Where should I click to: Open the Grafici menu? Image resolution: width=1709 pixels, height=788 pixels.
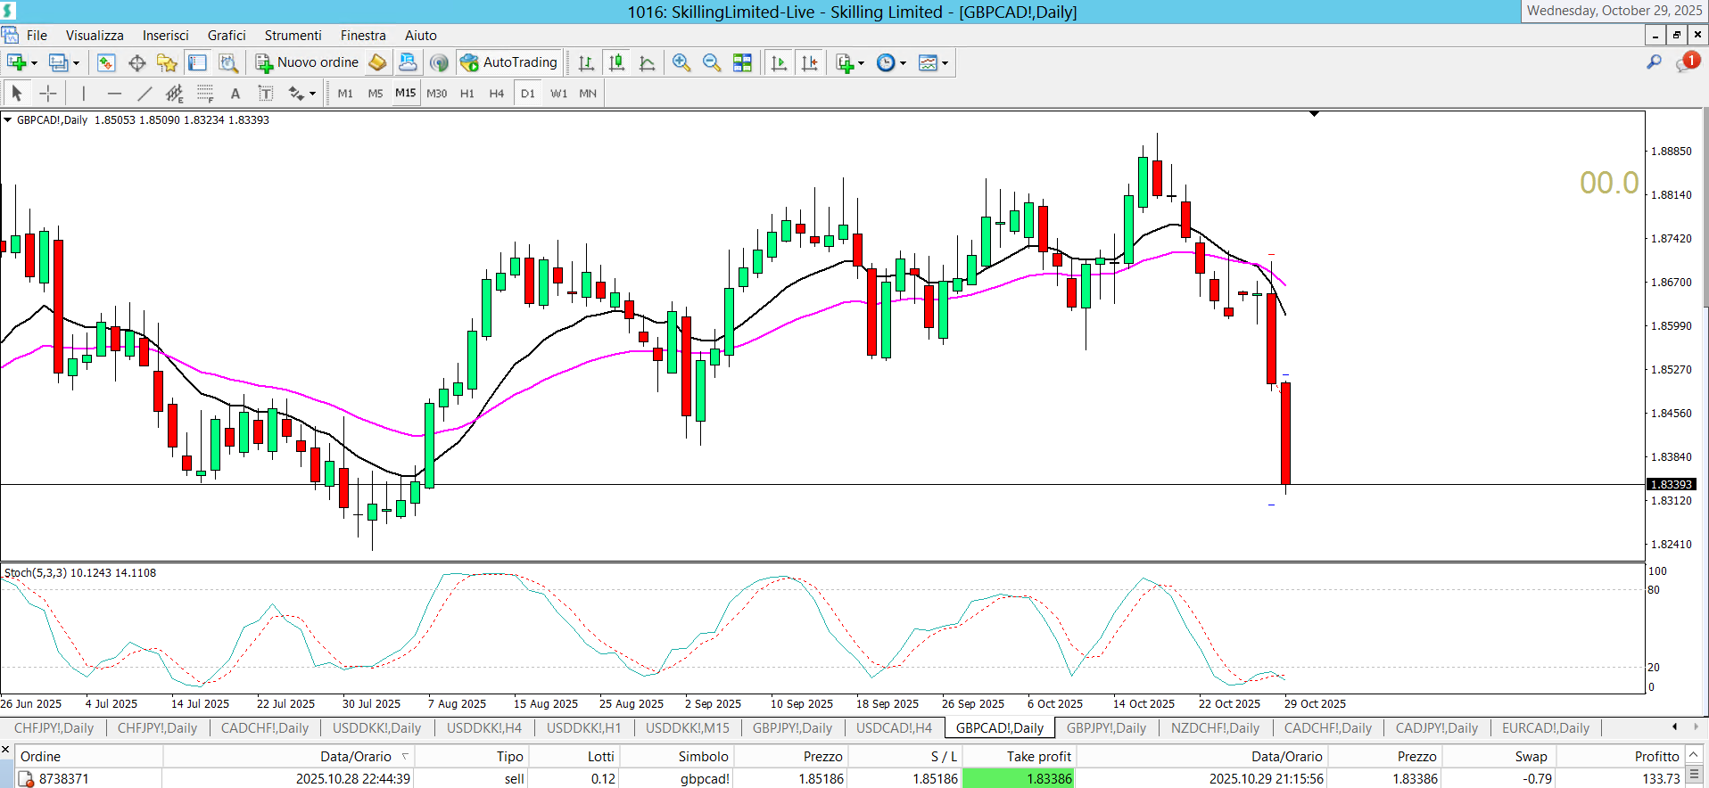pyautogui.click(x=227, y=36)
